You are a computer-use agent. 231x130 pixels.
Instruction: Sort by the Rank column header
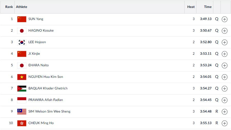click(x=9, y=7)
